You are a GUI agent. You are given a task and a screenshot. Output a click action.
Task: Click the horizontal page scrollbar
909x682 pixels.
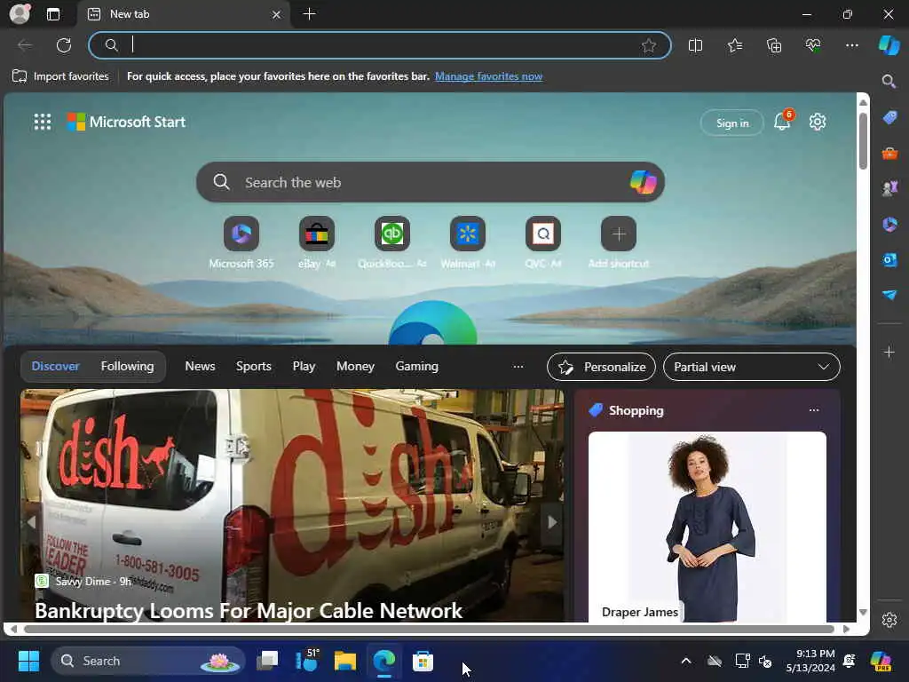click(x=429, y=630)
